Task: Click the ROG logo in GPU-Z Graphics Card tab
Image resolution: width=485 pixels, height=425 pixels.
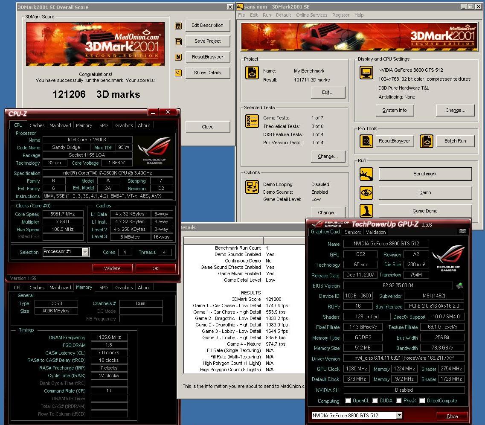Action: point(448,258)
